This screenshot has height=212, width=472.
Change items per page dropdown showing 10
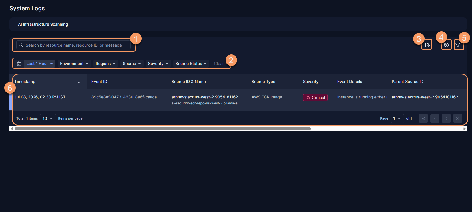point(48,118)
